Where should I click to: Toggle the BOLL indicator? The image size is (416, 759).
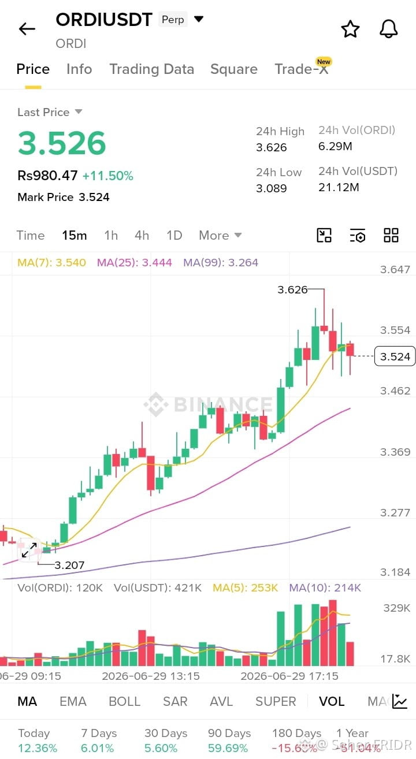(x=124, y=701)
